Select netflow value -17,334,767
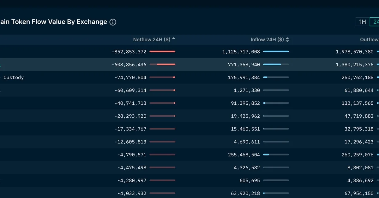Viewport: 379px width, 198px height. pos(130,129)
